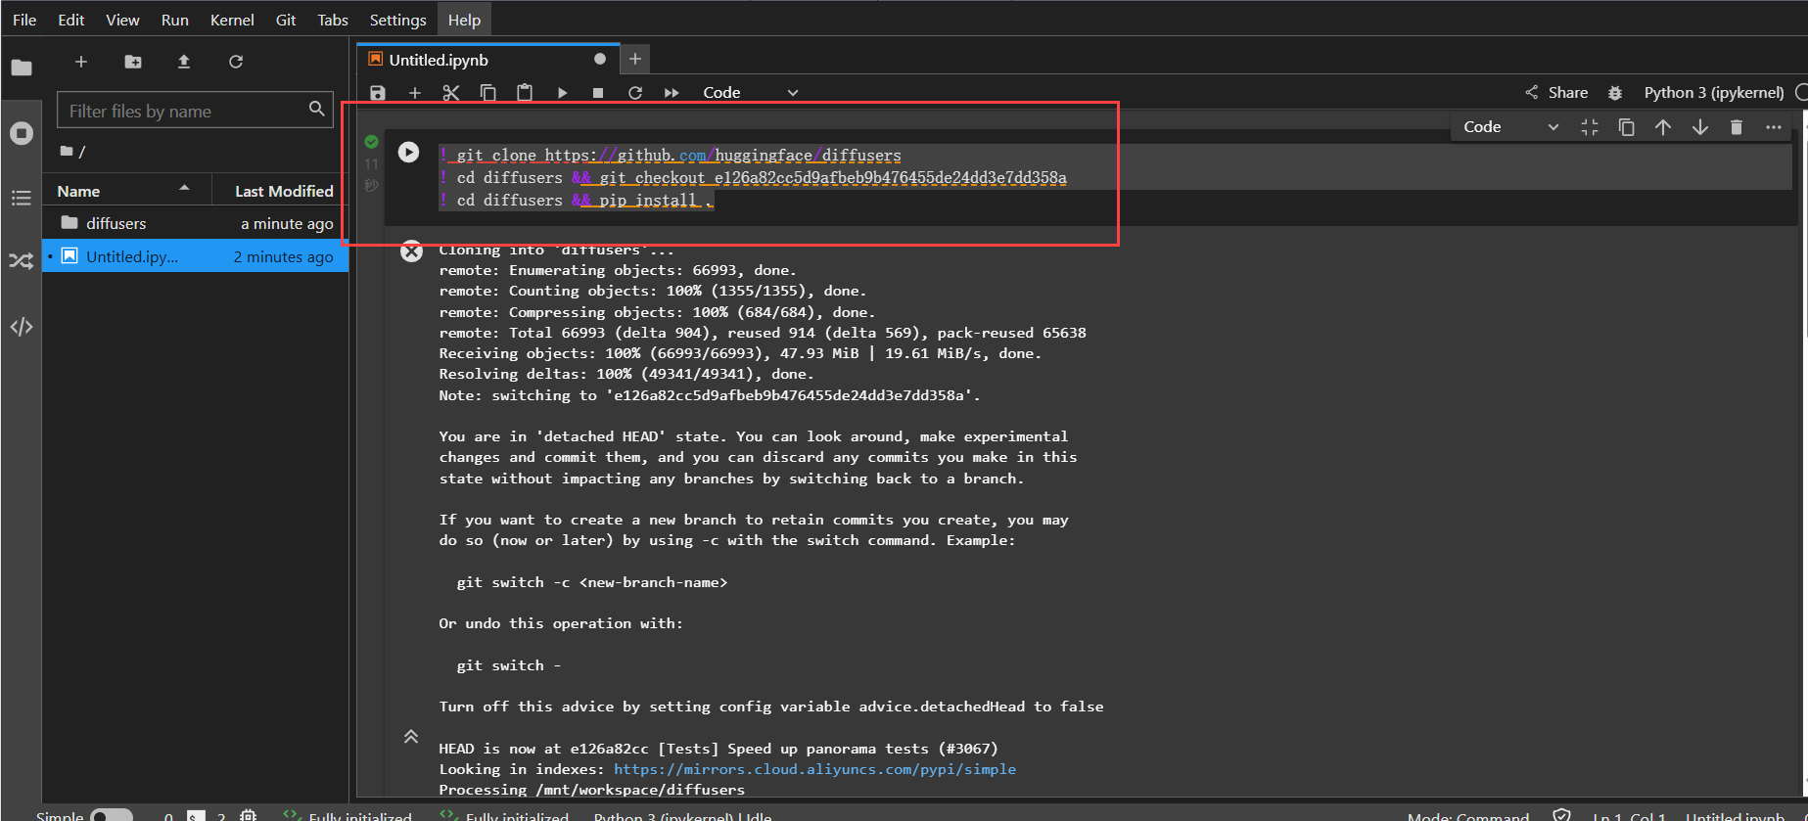Restart kernel and run all cells
This screenshot has width=1808, height=821.
click(x=672, y=93)
